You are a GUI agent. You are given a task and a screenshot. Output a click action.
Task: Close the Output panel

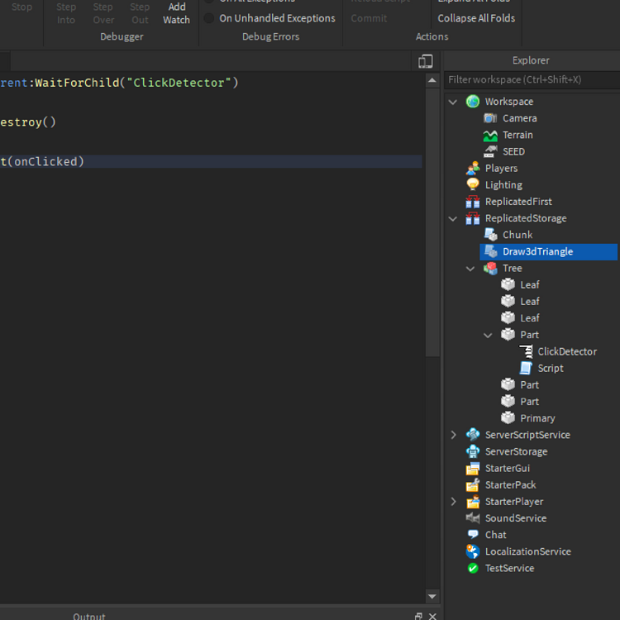pos(432,616)
